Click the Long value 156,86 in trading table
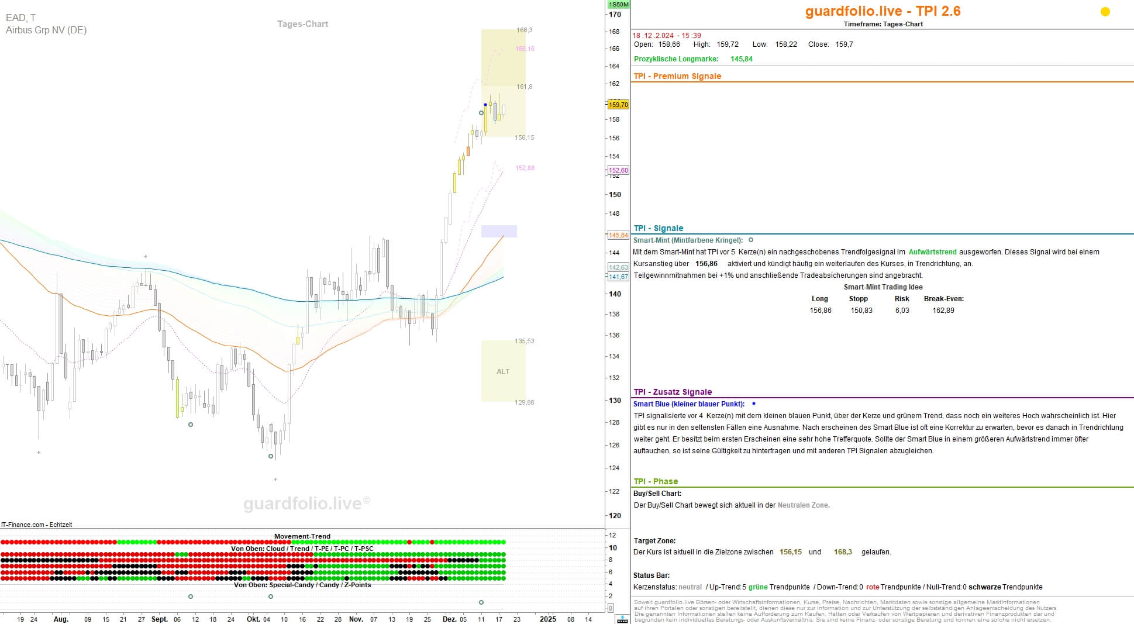The height and width of the screenshot is (624, 1134). (821, 311)
